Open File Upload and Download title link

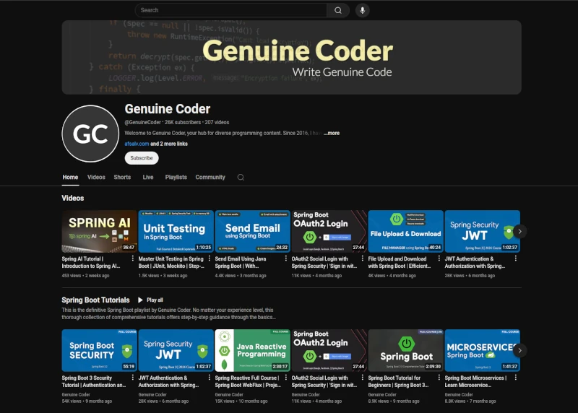[400, 262]
